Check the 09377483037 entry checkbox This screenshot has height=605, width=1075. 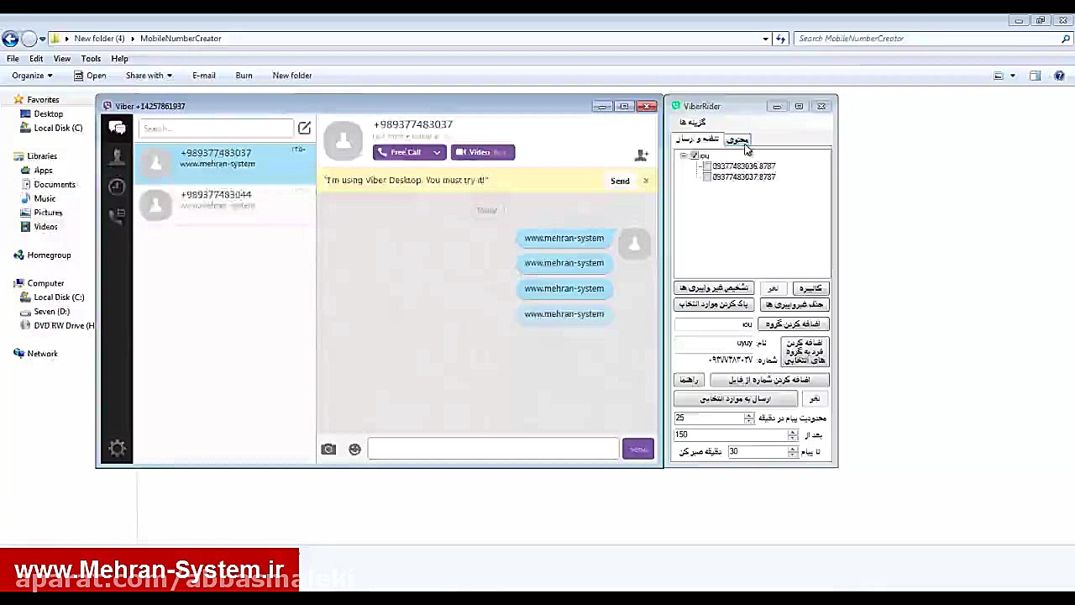click(x=706, y=177)
